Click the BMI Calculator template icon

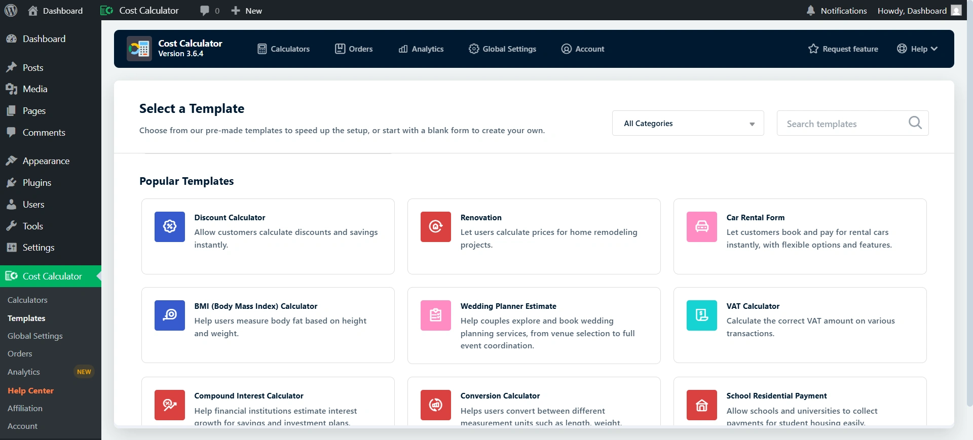pos(170,315)
